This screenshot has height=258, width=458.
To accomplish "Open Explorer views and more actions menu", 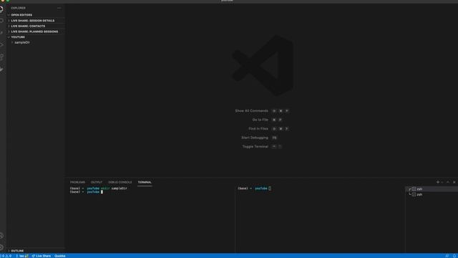I will pos(59,8).
